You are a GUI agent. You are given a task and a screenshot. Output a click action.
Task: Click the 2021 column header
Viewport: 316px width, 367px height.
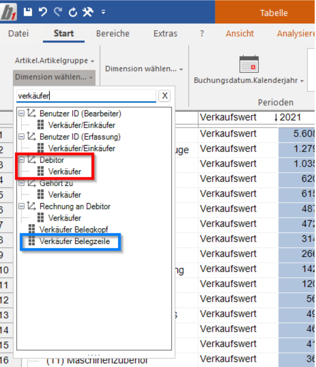click(290, 117)
